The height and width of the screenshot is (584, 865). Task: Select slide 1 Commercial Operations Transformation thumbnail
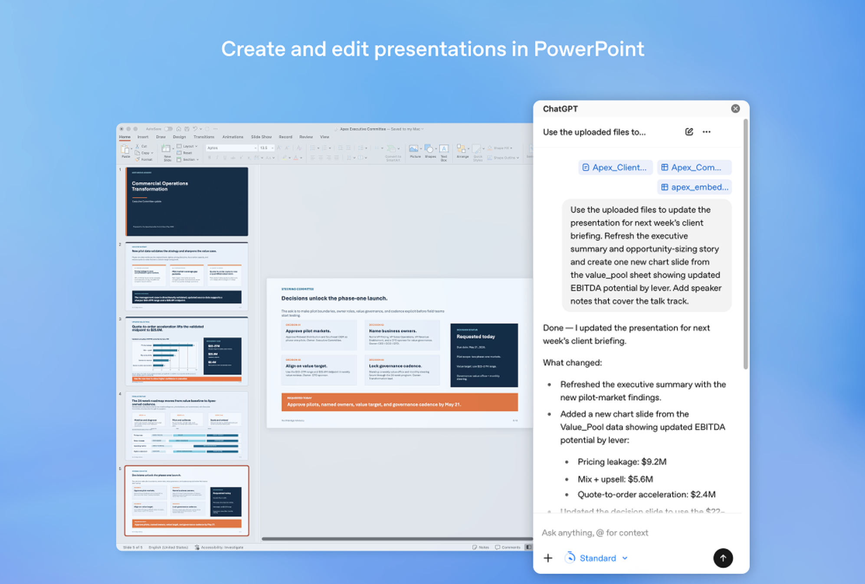187,201
